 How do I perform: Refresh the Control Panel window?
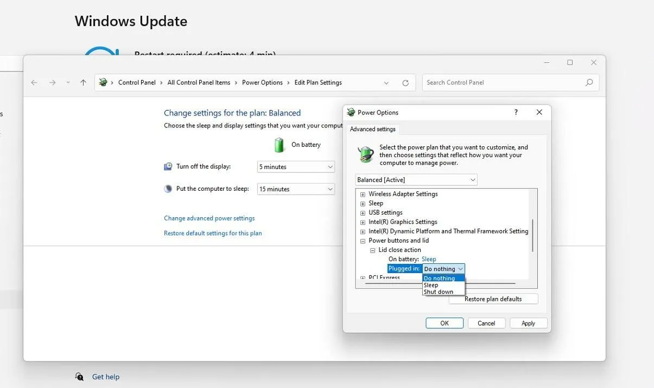[405, 83]
